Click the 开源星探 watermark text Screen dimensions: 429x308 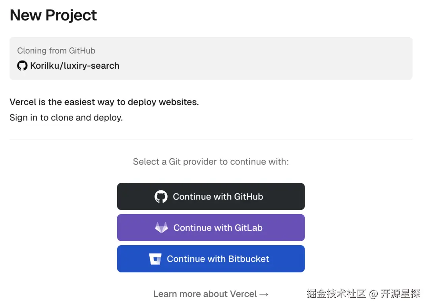coord(400,294)
